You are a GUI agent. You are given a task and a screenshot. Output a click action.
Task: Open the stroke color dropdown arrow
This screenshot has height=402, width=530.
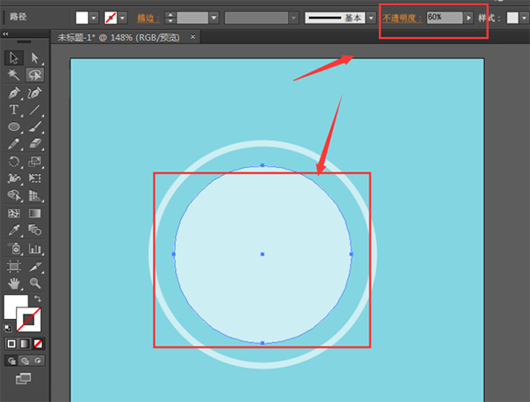123,18
